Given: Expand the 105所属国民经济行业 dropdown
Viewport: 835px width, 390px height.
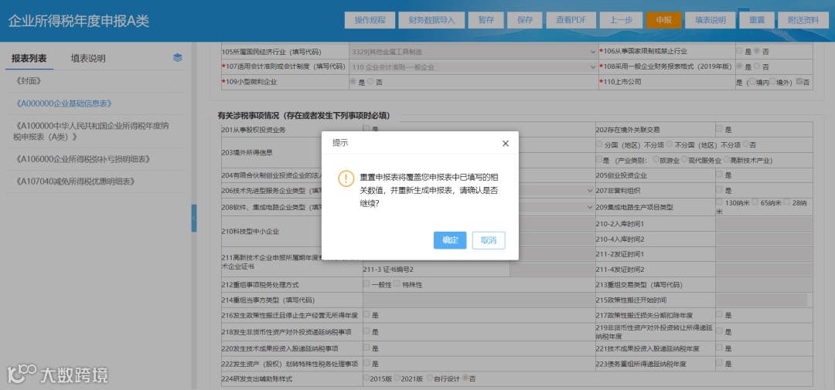Looking at the screenshot, I should pyautogui.click(x=473, y=52).
